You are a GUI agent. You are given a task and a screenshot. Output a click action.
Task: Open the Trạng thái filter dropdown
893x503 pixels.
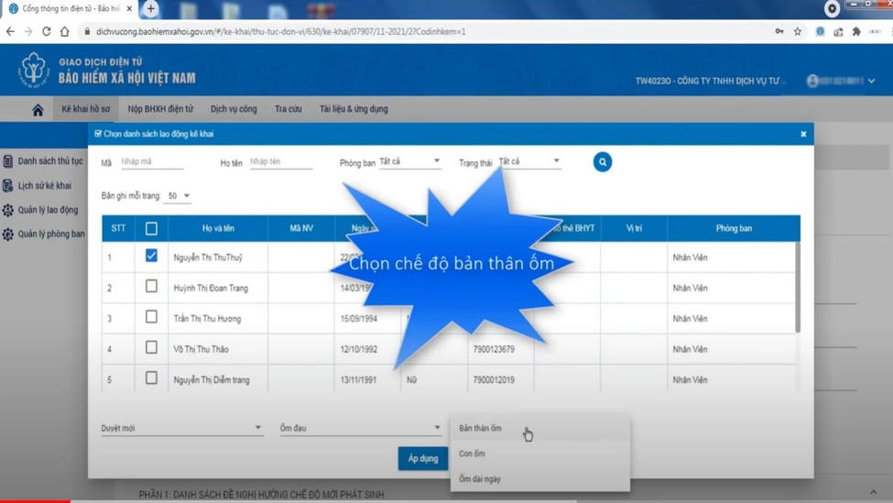pyautogui.click(x=528, y=161)
